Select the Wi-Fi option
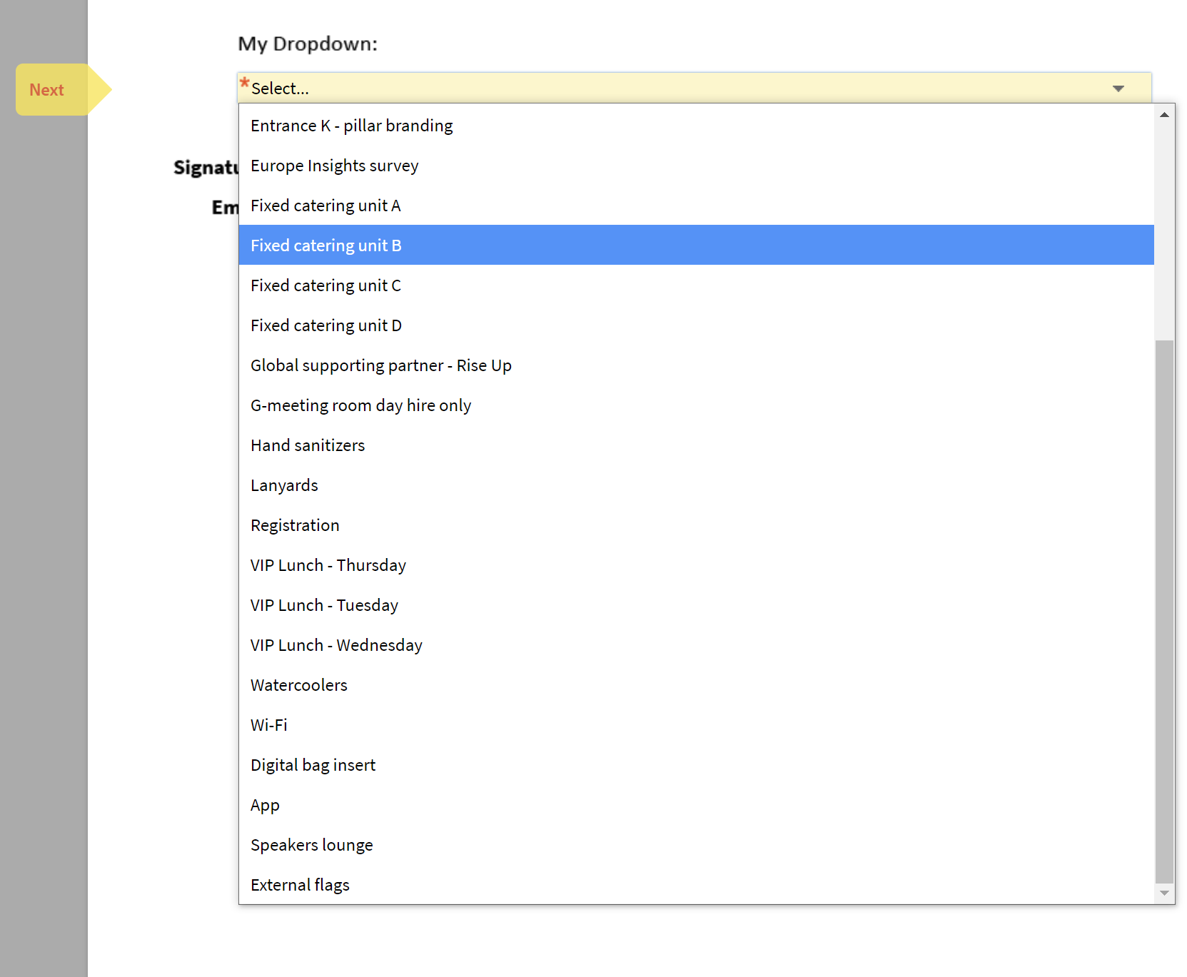1187x977 pixels. (269, 725)
